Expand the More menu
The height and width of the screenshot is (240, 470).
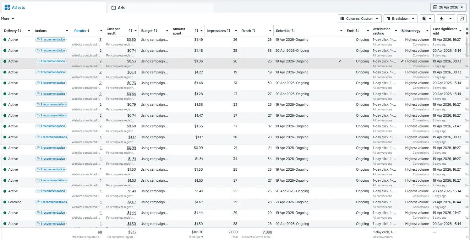(x=8, y=19)
